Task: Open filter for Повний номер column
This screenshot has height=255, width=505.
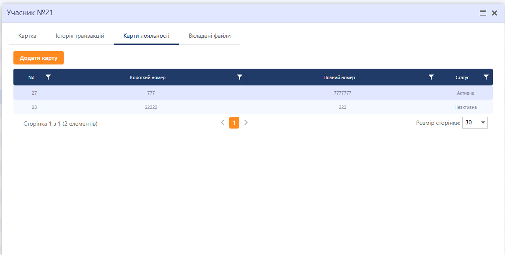Action: [431, 77]
